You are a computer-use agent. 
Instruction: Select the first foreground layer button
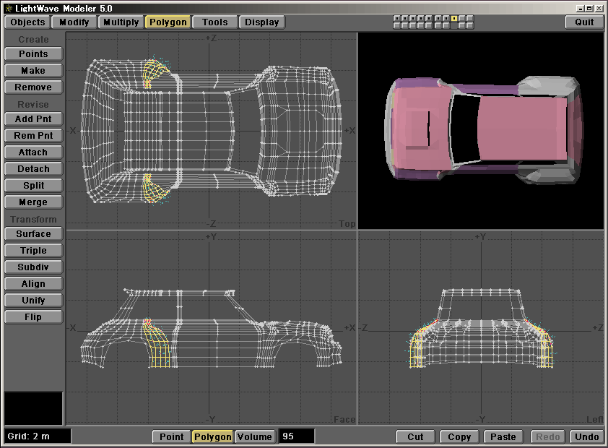tap(396, 18)
